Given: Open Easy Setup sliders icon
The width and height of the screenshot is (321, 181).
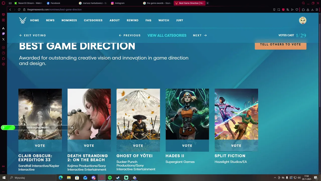Looking at the screenshot, I should pyautogui.click(x=317, y=10).
